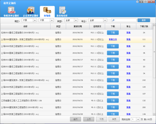The width and height of the screenshot is (156, 124).
Task: Select row 北京2012建设工程信息价 (2016年4月).scj
Action: [76, 67]
